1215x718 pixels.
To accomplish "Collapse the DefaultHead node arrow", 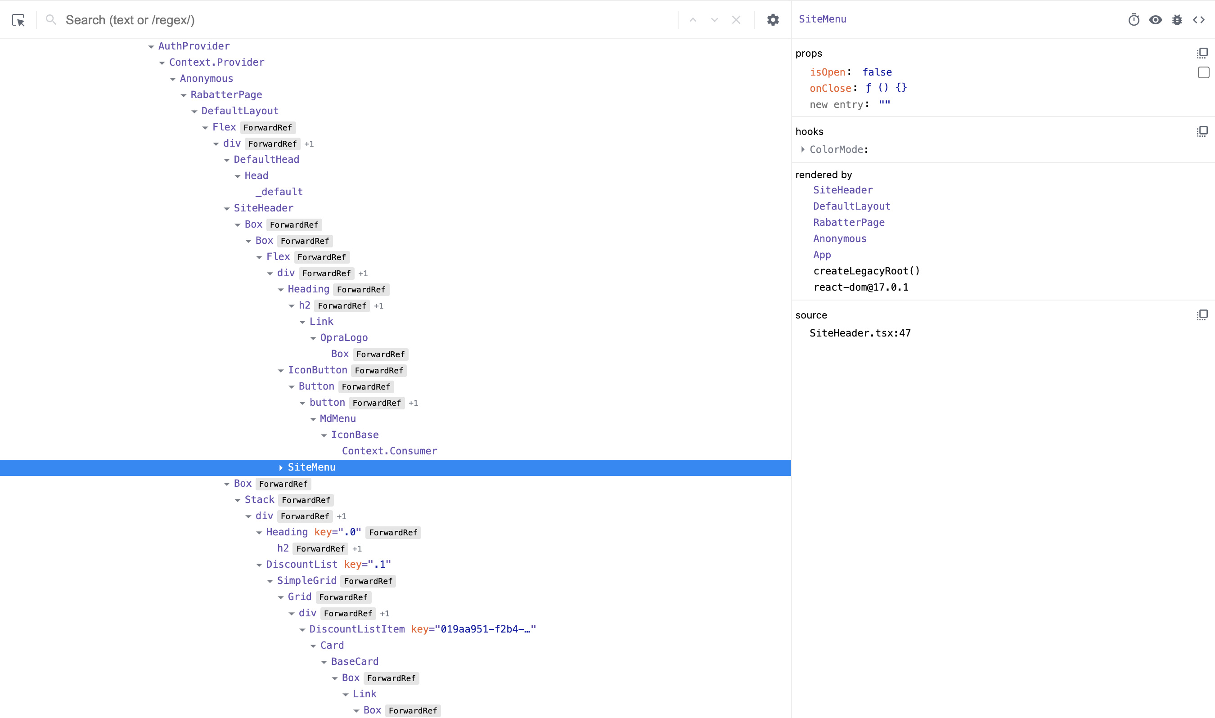I will (226, 160).
